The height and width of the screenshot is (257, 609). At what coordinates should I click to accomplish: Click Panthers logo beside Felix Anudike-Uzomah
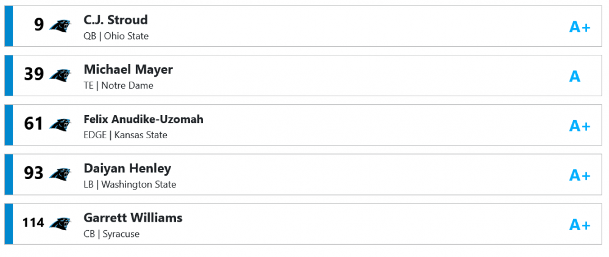pos(60,125)
